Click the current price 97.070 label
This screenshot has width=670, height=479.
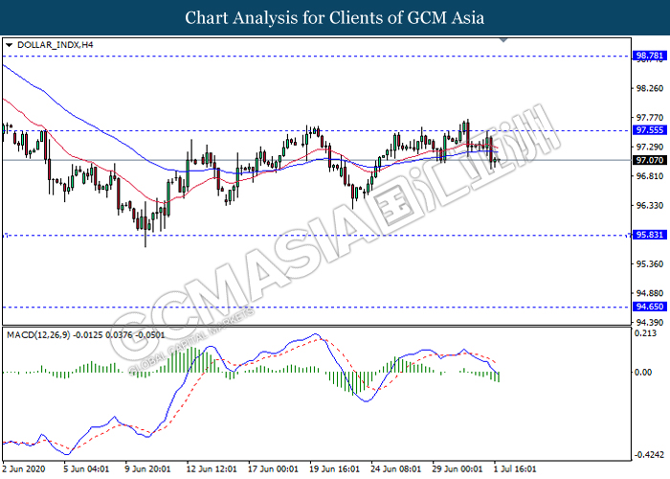click(x=649, y=160)
